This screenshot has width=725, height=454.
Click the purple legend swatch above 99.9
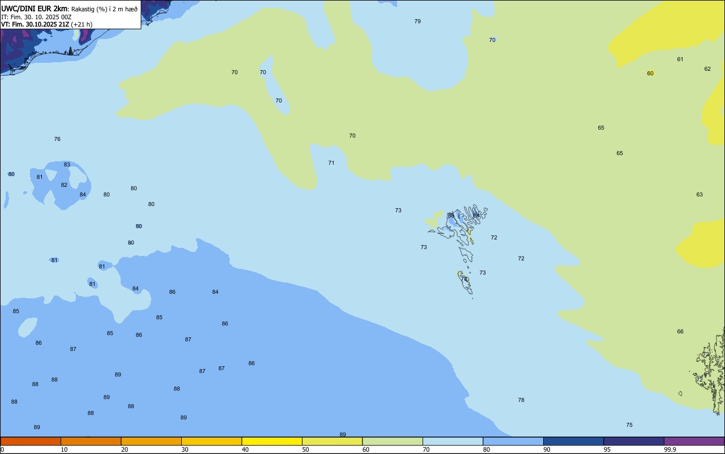pyautogui.click(x=694, y=441)
